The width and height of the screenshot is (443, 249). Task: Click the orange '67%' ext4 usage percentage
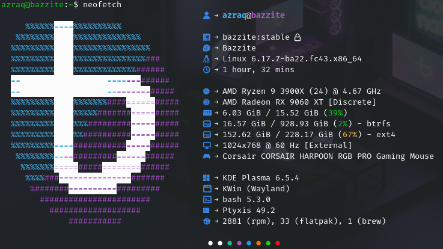click(350, 135)
